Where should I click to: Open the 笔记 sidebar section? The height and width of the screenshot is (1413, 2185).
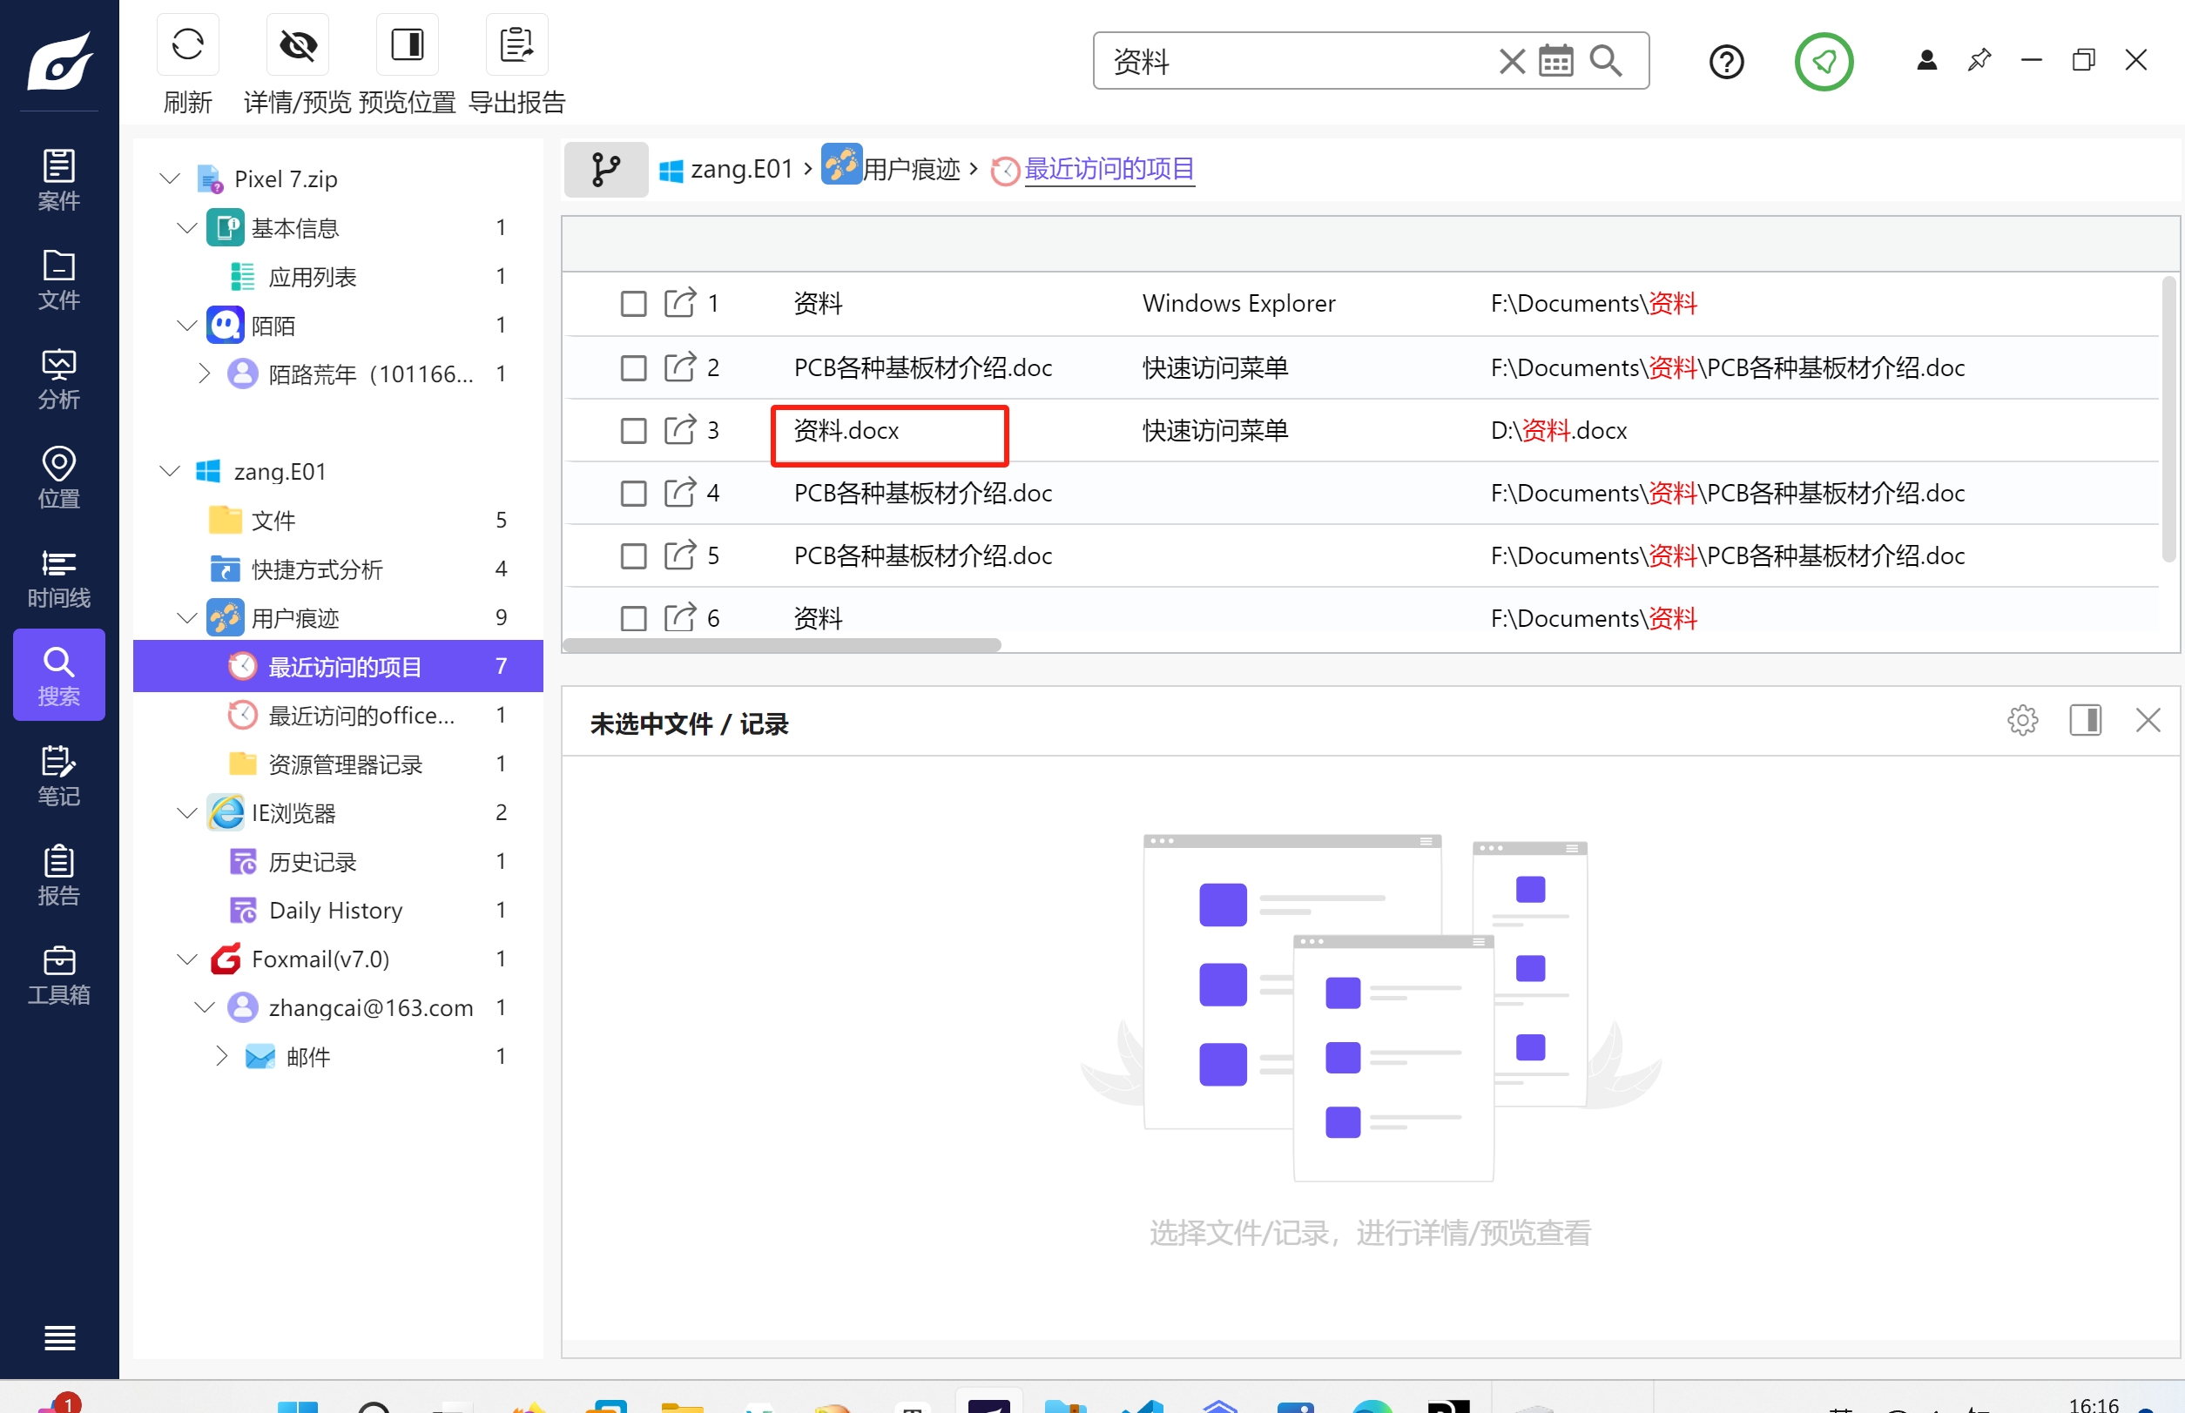tap(58, 776)
